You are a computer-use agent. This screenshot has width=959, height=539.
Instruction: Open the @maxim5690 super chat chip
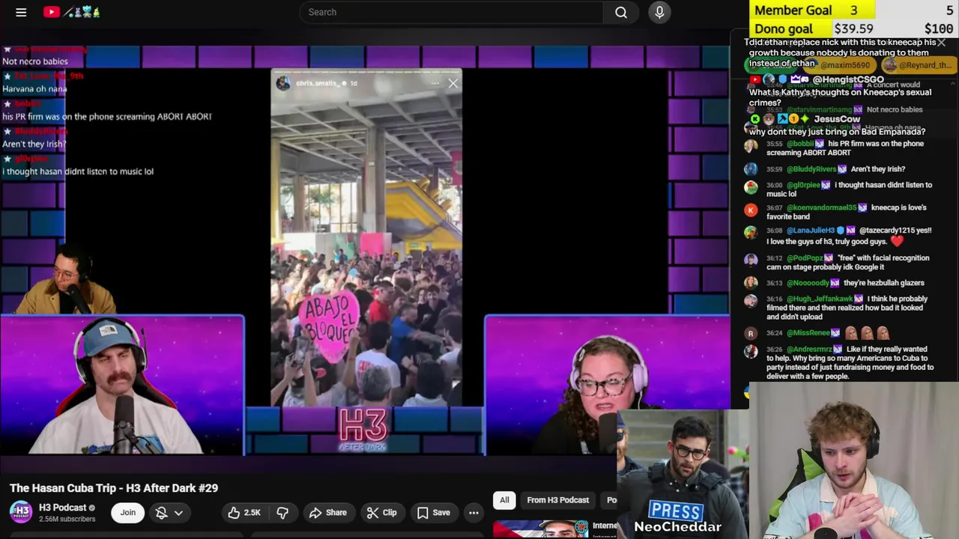(x=840, y=65)
